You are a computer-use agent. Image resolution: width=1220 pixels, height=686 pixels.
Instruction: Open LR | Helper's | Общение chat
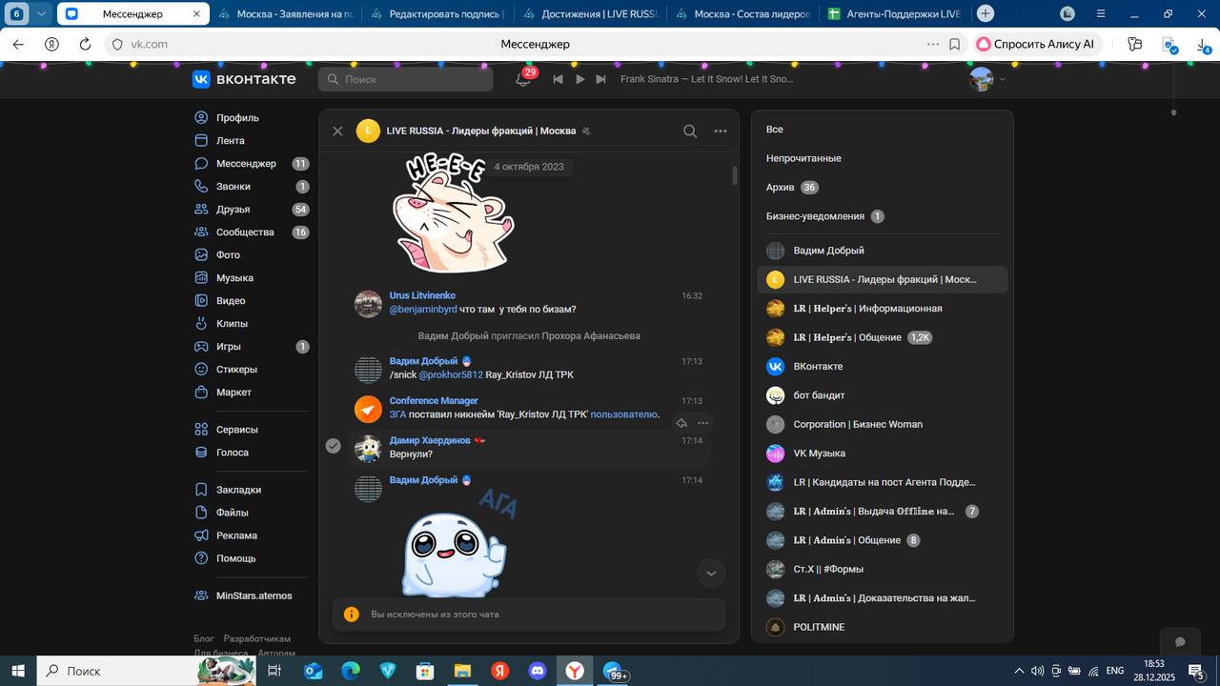point(882,337)
